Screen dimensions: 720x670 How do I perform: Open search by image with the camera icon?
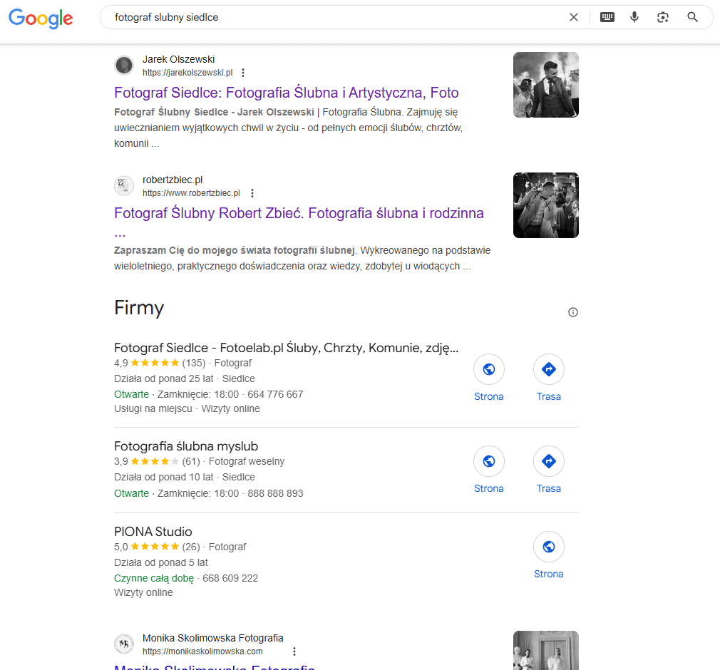pos(662,17)
